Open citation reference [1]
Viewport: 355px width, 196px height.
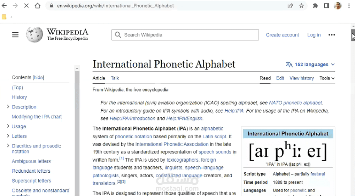122,158
